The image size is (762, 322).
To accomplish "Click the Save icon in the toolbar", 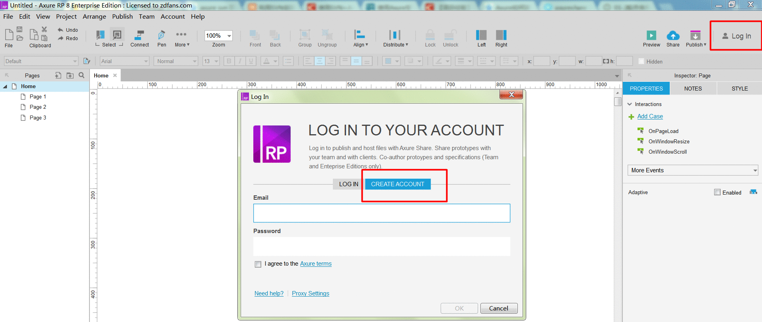I will [x=19, y=30].
